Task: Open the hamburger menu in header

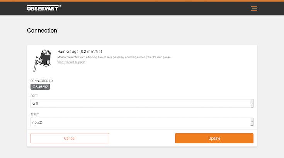Action: [x=254, y=9]
